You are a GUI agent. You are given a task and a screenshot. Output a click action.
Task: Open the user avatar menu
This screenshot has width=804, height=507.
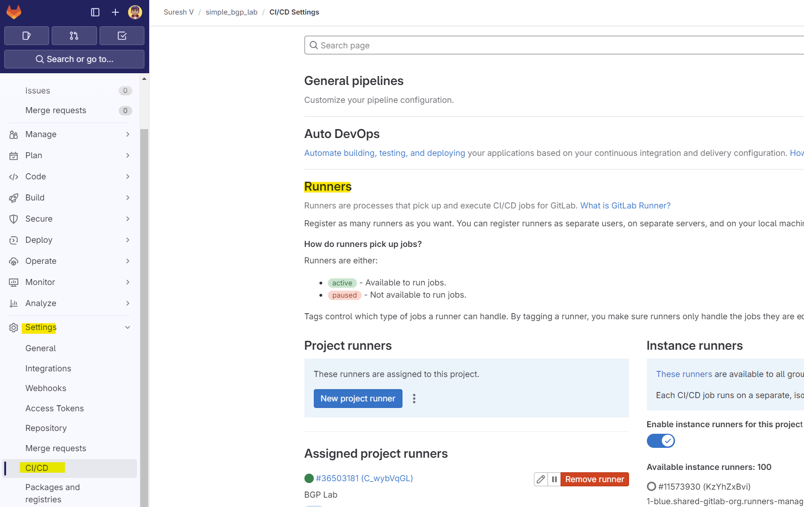(x=135, y=12)
